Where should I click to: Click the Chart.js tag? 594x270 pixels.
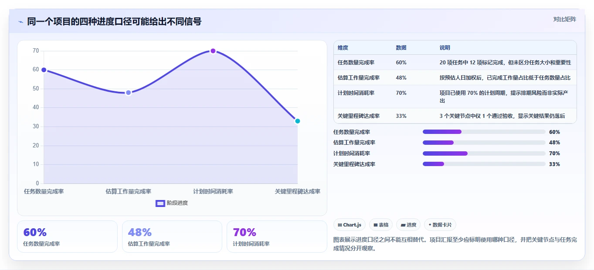(350, 225)
